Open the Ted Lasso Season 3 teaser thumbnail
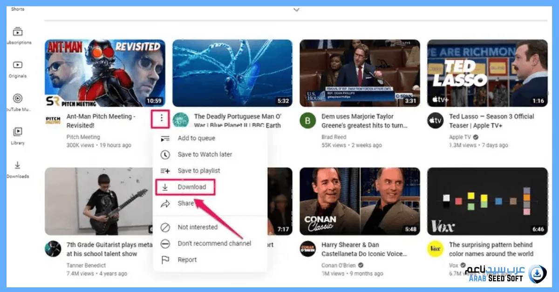Viewport: 559px width, 292px height. click(x=487, y=73)
